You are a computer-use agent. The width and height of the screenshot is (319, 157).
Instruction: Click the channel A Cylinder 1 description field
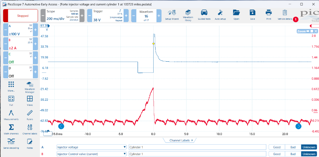(198, 147)
